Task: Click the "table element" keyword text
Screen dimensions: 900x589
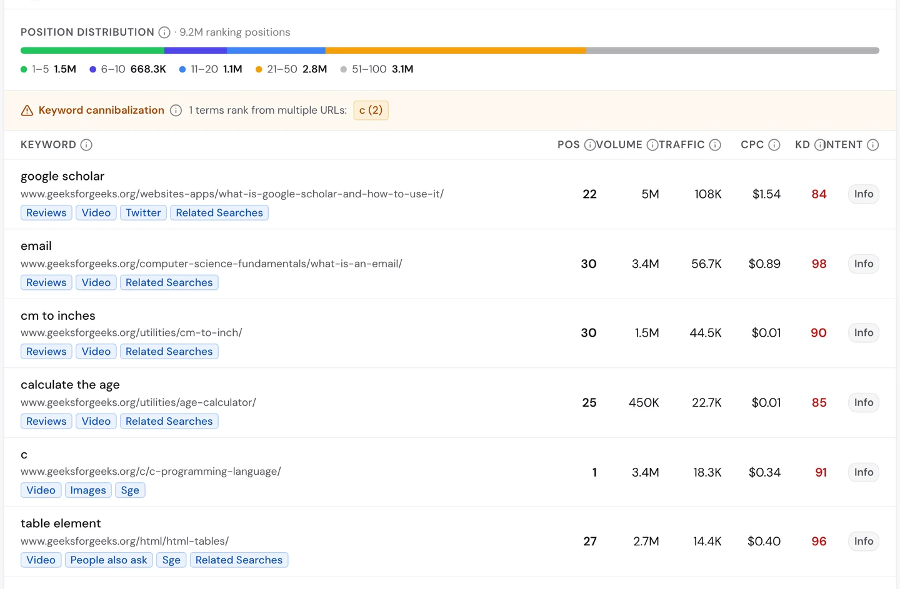Action: (x=61, y=523)
